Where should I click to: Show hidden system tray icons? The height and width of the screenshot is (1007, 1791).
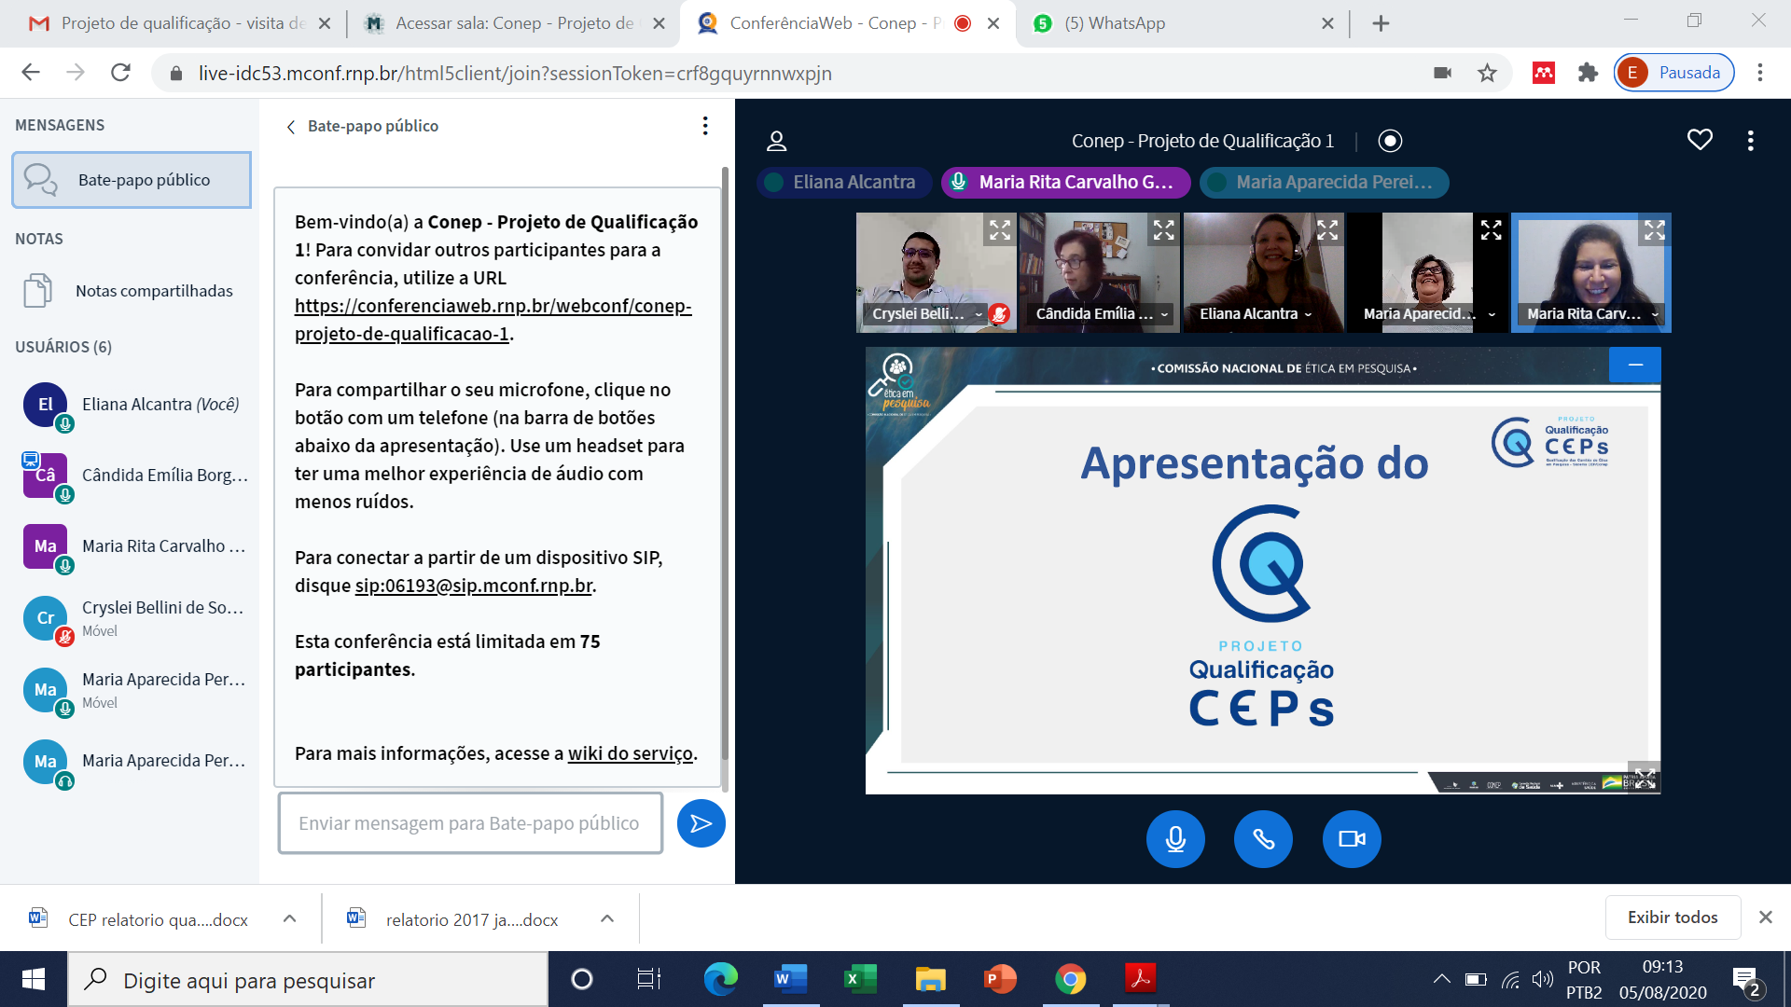click(x=1441, y=979)
